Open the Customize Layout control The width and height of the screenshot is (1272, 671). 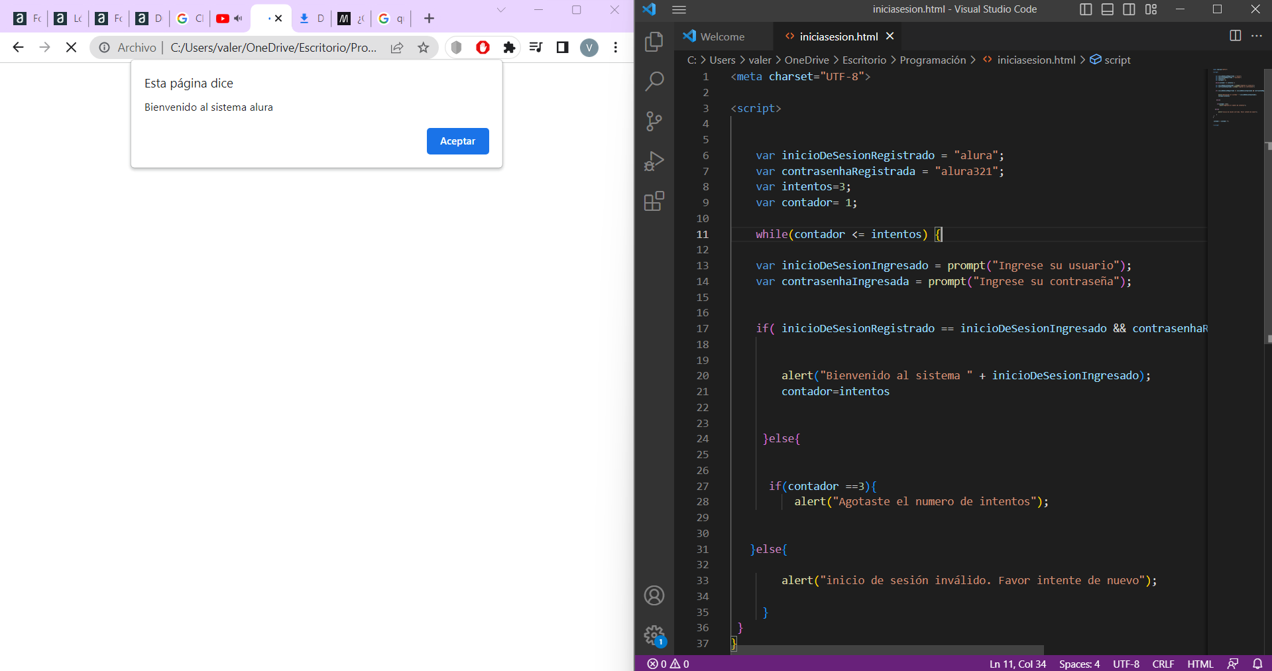click(1151, 9)
